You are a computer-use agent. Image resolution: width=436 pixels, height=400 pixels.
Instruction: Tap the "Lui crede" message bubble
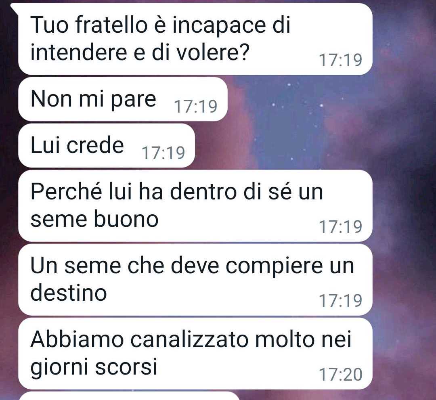[x=107, y=146]
